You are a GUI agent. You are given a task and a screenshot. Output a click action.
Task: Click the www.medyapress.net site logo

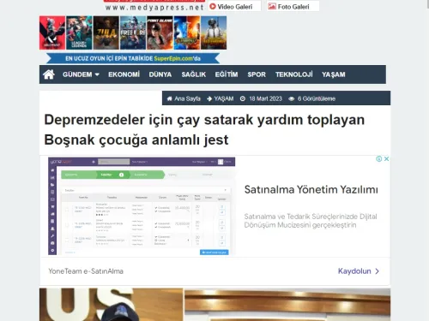pos(154,6)
